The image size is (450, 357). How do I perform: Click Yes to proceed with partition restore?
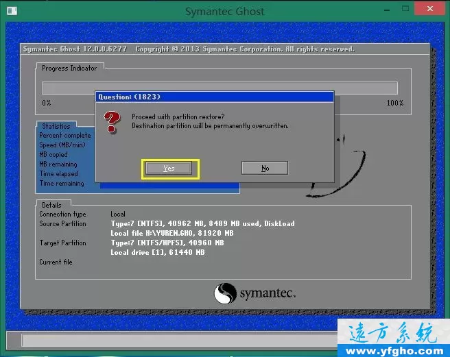coord(169,169)
